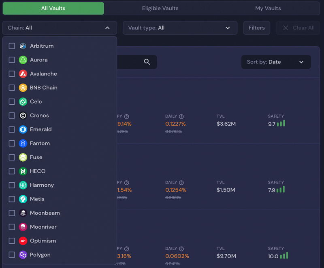Click the BNB Chain yellow logo icon
This screenshot has height=268, width=324.
click(x=23, y=88)
